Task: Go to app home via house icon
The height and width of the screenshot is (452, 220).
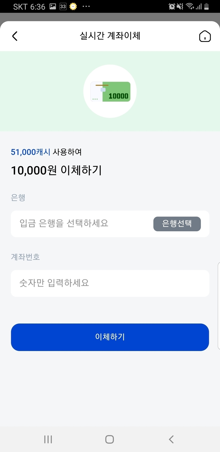Action: click(x=205, y=36)
